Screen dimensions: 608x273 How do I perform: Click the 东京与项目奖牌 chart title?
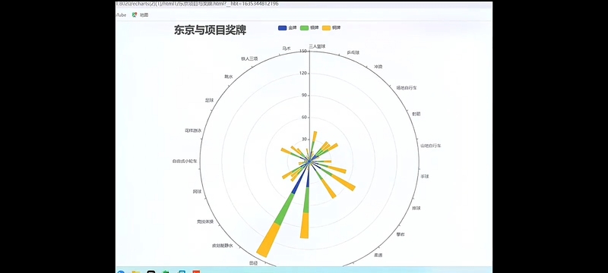(210, 30)
